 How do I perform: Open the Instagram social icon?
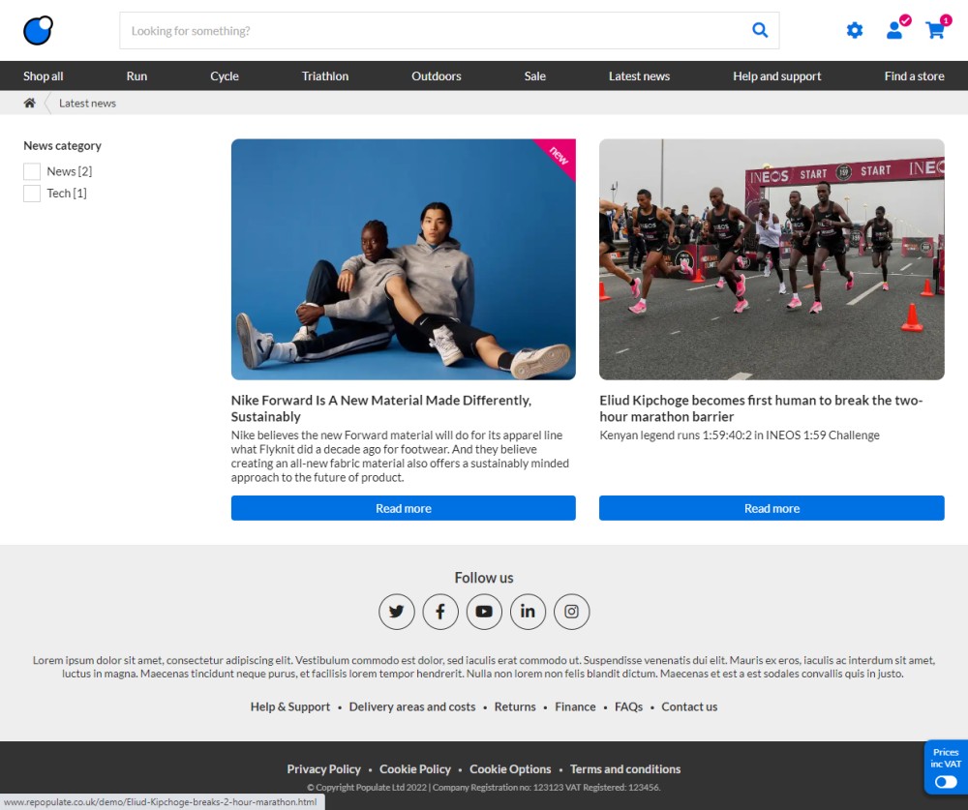pyautogui.click(x=572, y=612)
